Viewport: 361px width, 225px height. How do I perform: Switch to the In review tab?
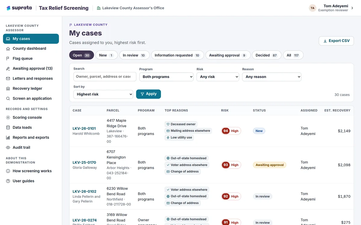[134, 55]
